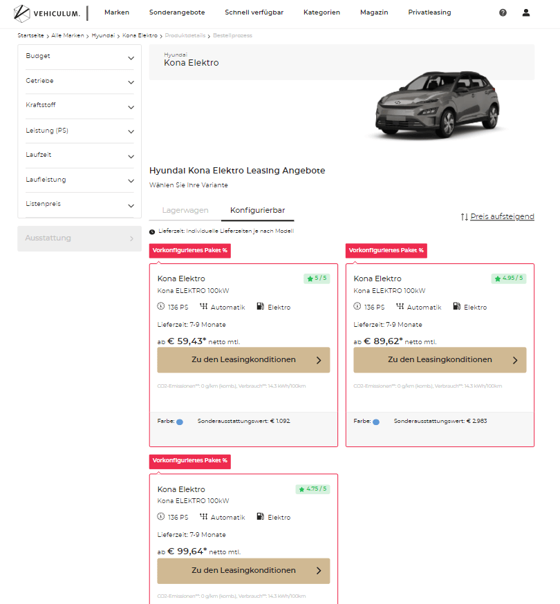Screen dimensions: 560x604
Task: Click the fuel pump icon in the 99,64 card
Action: [261, 516]
